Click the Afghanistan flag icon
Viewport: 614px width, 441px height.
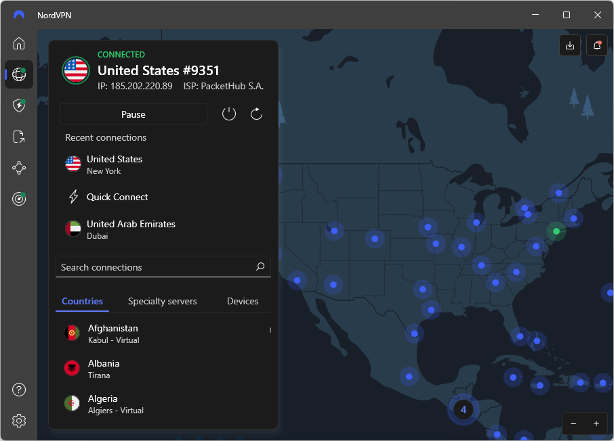pos(72,333)
